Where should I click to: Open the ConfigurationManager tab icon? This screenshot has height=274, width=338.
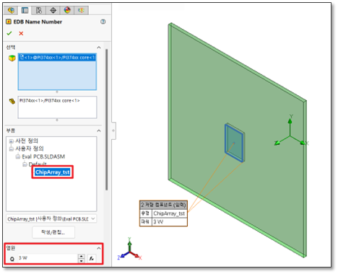(39, 10)
